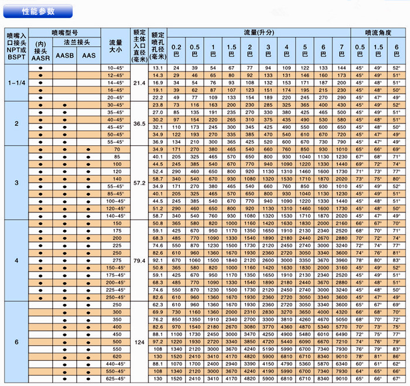
Task: Click the 性能参数 title tab
Action: 37,12
